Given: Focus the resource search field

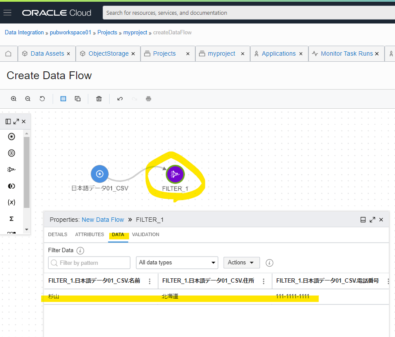Looking at the screenshot, I should coord(249,13).
